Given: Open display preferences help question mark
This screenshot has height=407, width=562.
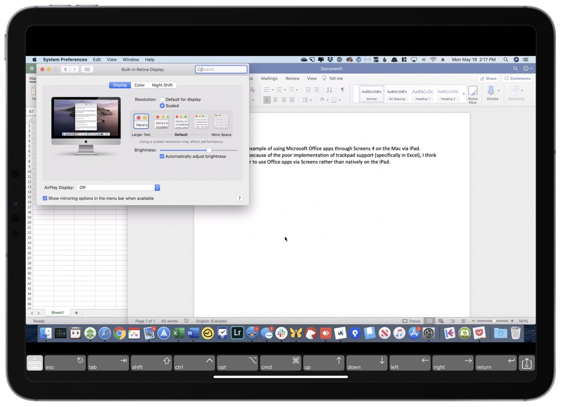Looking at the screenshot, I should click(x=239, y=198).
